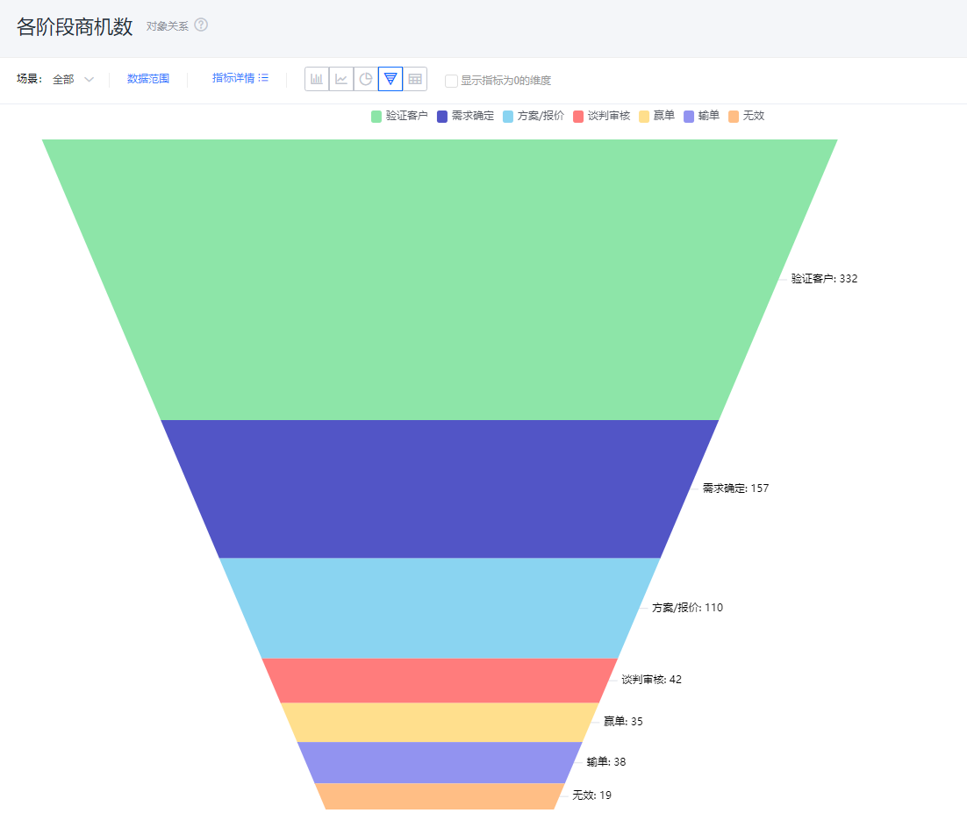Viewport: 967px width, 813px height.
Task: Open the 场景 全部 dropdown
Action: [x=73, y=80]
